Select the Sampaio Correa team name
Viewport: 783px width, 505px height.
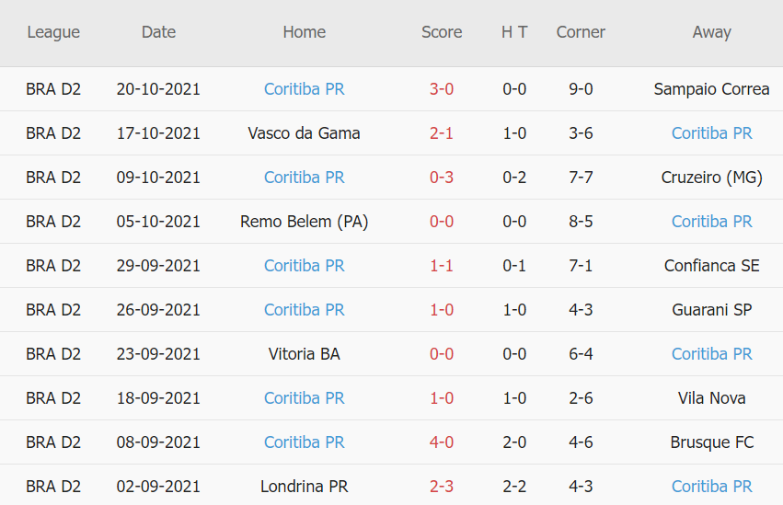pyautogui.click(x=711, y=89)
